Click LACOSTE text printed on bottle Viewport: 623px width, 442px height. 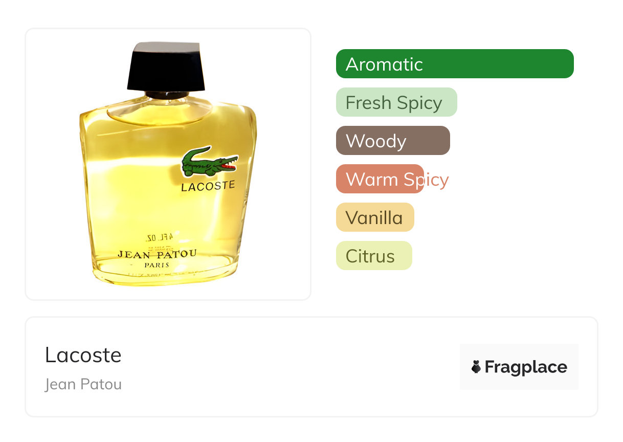[208, 186]
